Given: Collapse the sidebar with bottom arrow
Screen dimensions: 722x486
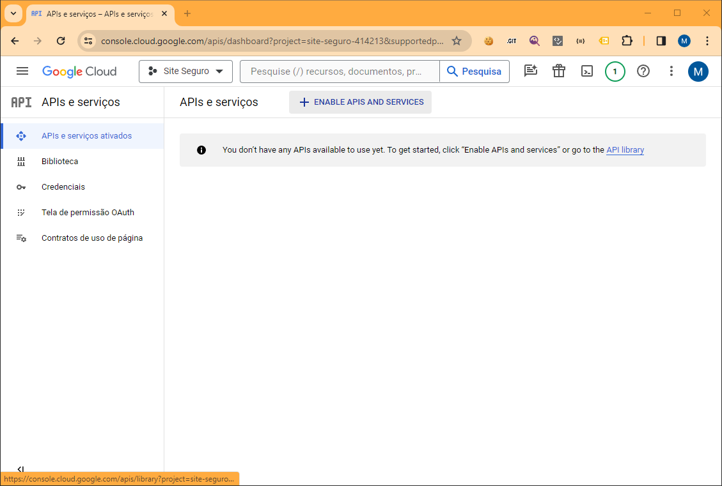Looking at the screenshot, I should [x=20, y=469].
